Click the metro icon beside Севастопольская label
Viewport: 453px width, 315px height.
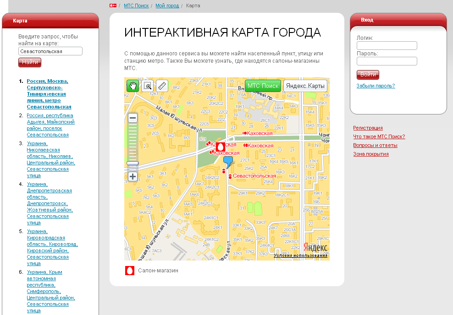(230, 176)
